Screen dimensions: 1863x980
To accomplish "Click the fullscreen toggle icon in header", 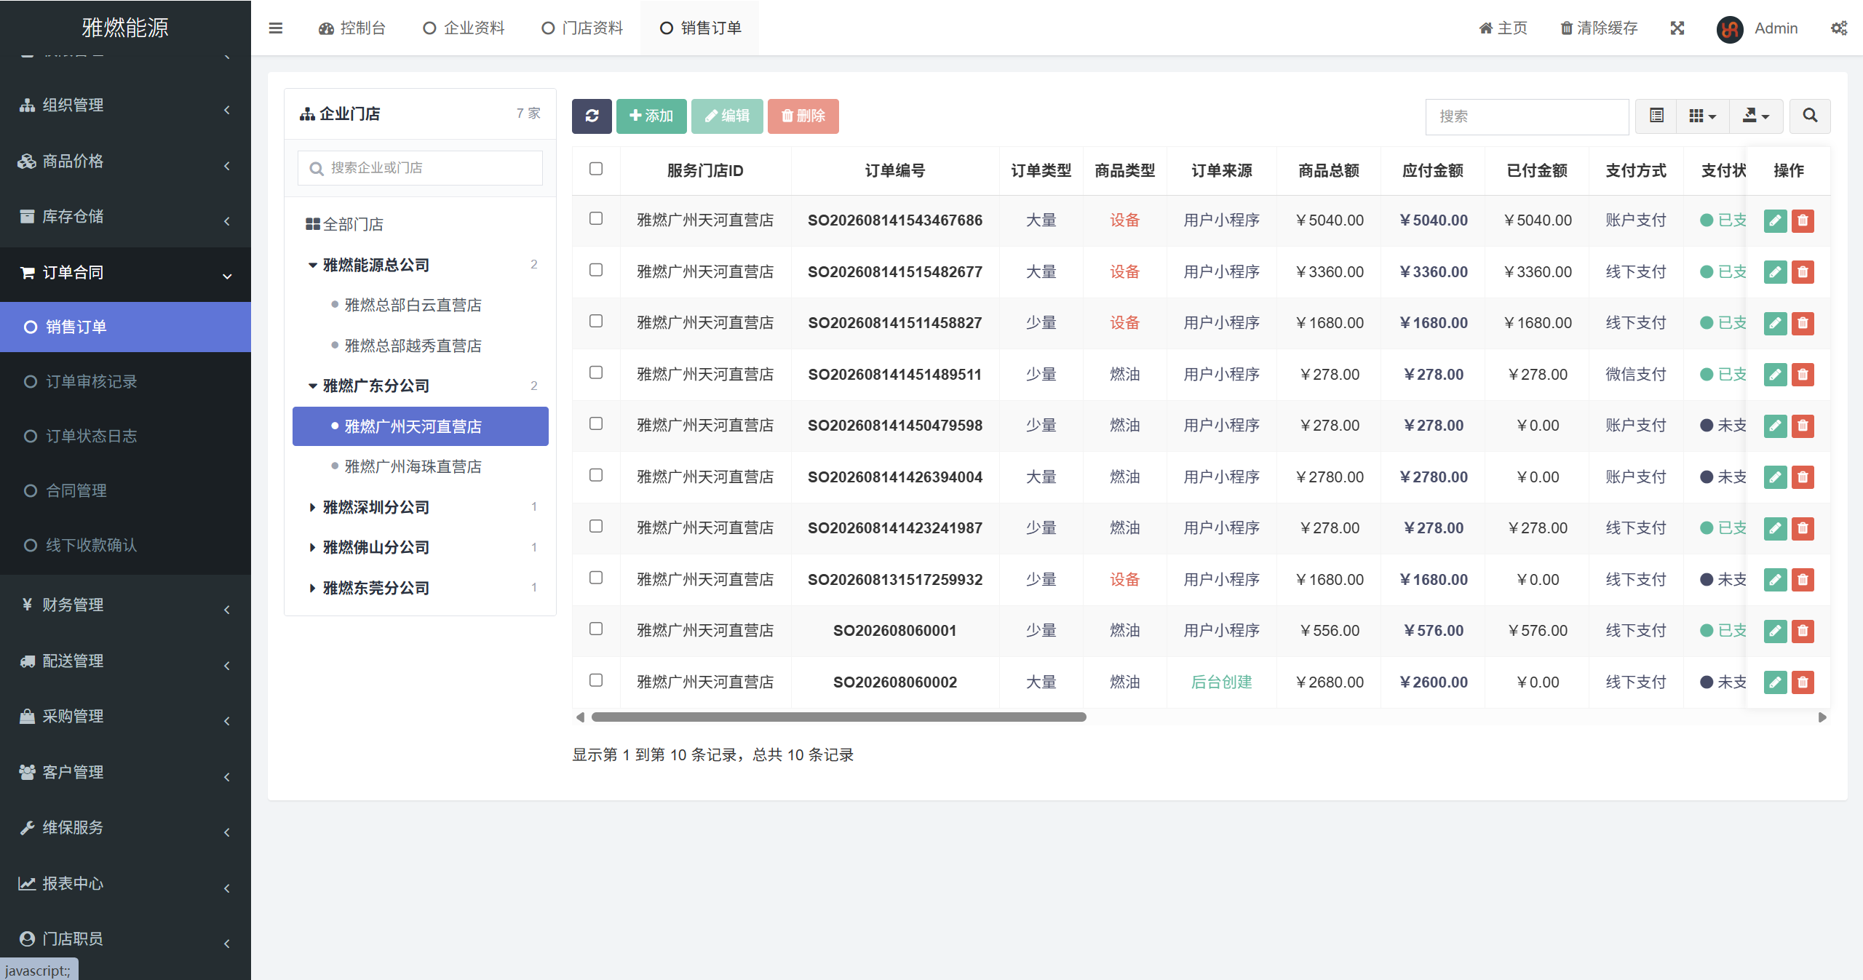I will 1677,28.
